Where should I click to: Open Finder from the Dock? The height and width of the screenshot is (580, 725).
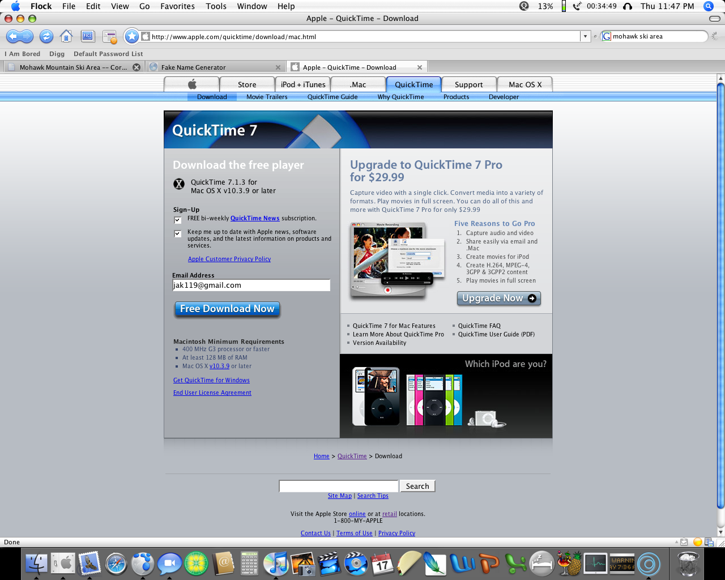click(37, 564)
